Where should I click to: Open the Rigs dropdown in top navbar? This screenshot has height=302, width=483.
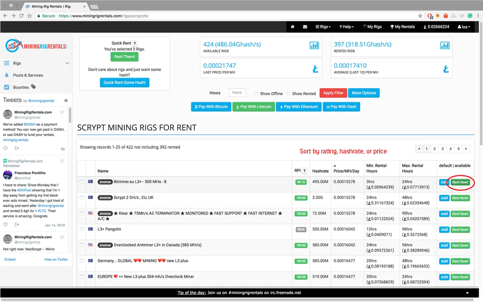tap(323, 27)
